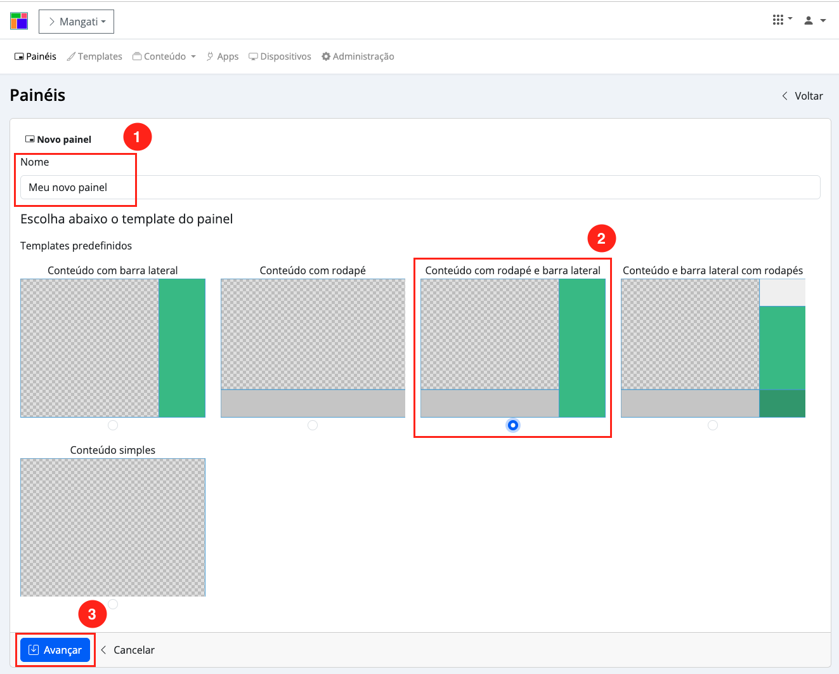Choose 'Conteúdo e barra lateral com rodapés' radio
The image size is (839, 674).
coord(713,425)
